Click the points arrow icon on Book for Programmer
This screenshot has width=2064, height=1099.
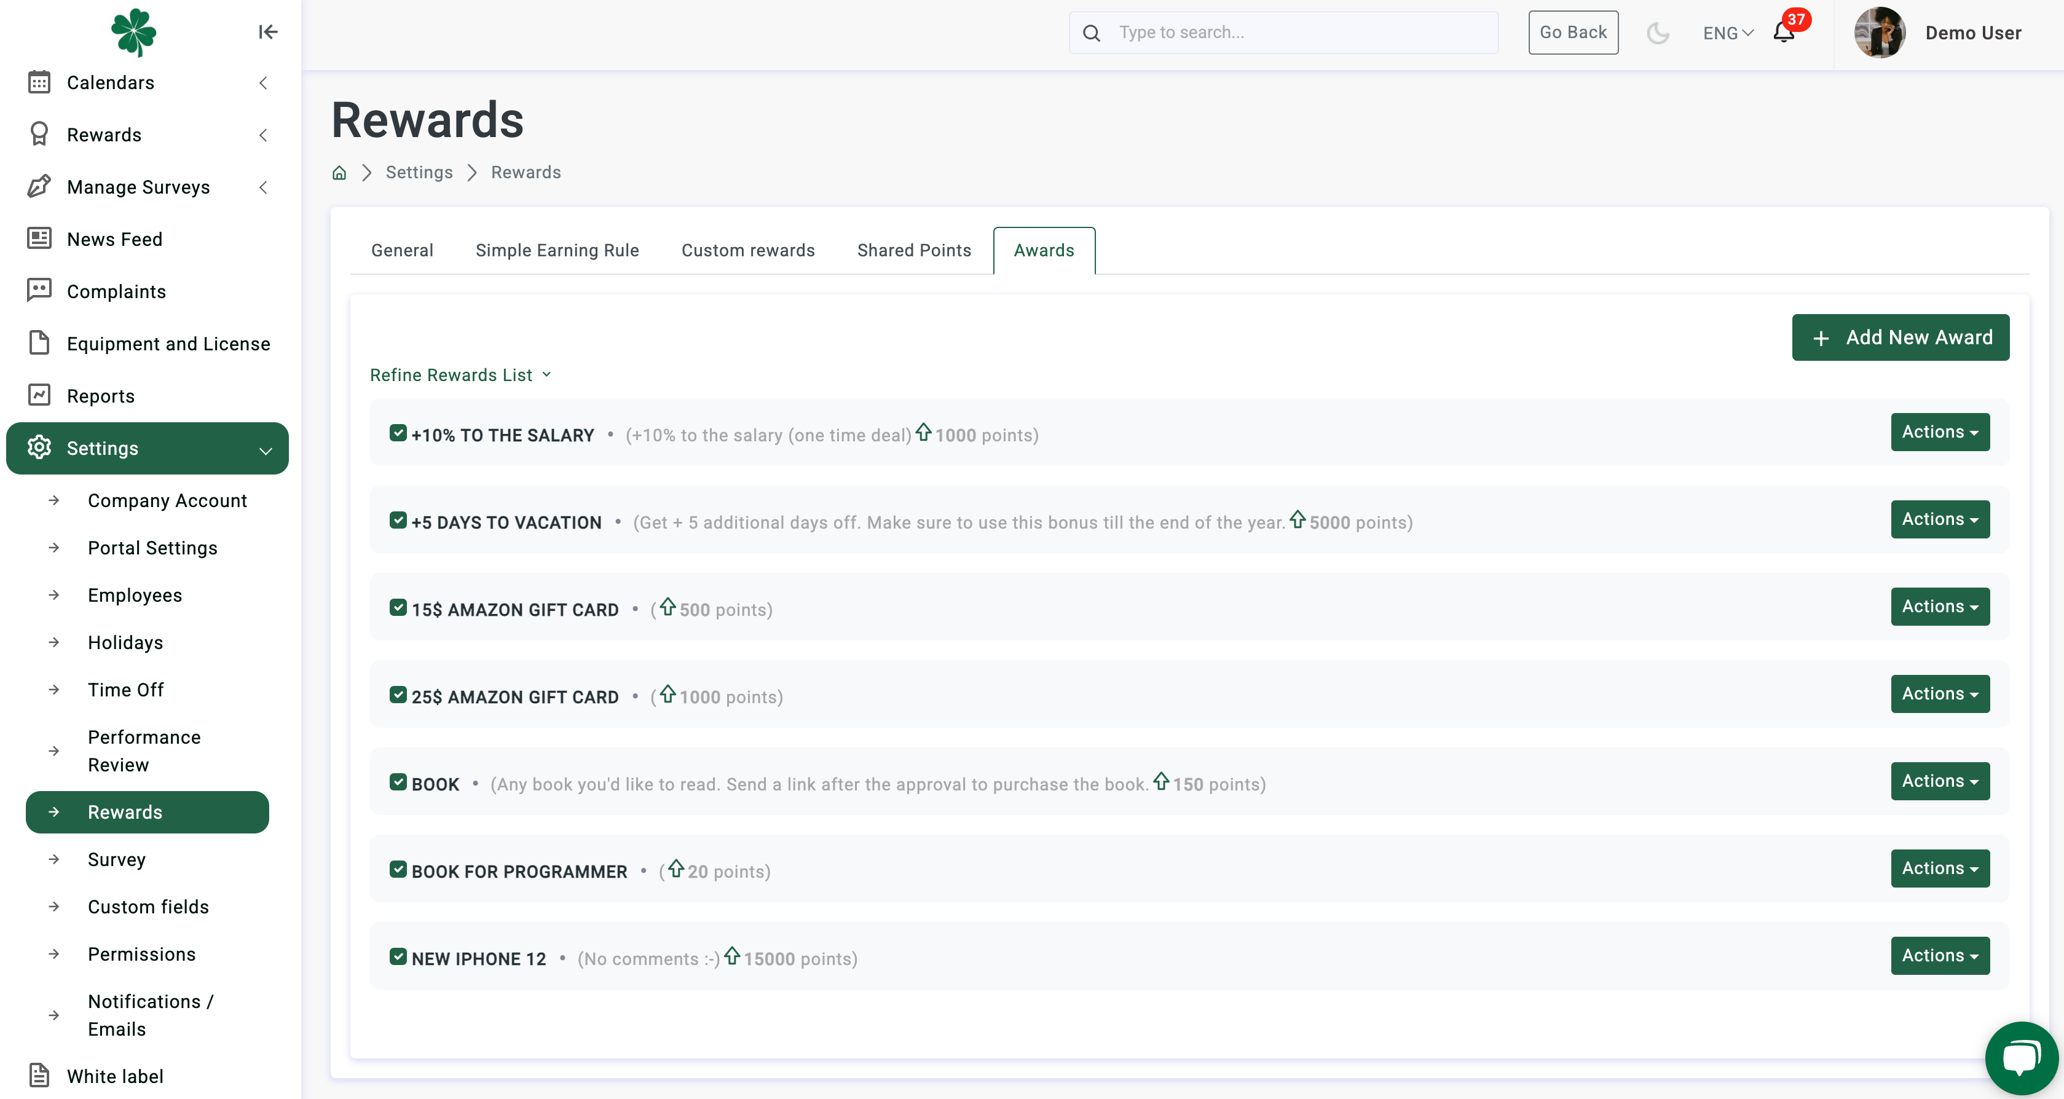tap(676, 869)
